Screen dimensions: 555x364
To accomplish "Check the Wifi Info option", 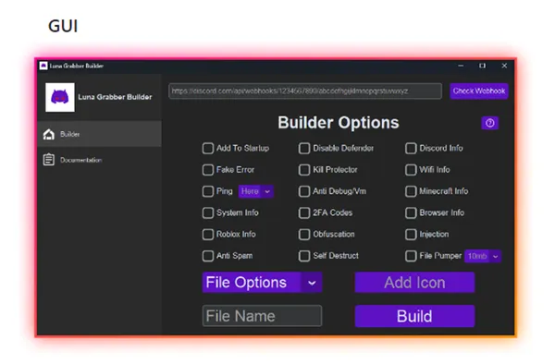I will (x=411, y=170).
